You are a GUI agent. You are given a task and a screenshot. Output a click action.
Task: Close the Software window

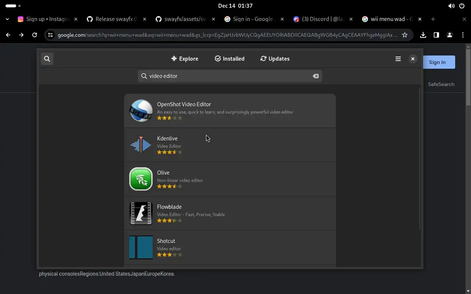[413, 59]
